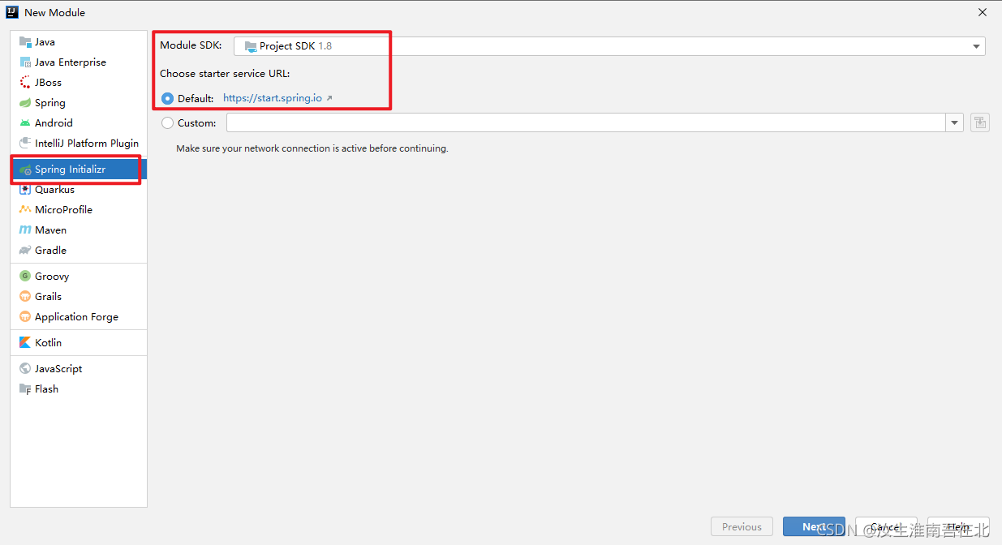
Task: Select the Java module type icon
Action: (x=25, y=42)
